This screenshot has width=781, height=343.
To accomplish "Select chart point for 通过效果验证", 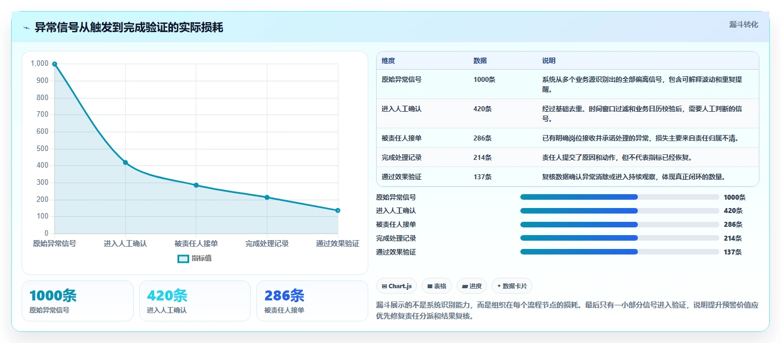I will point(338,210).
